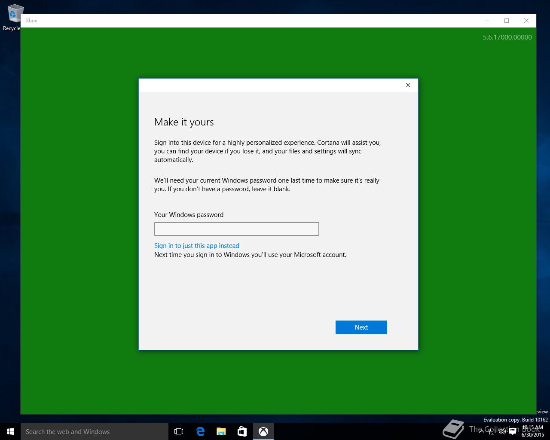The width and height of the screenshot is (550, 440).
Task: Open File Explorer from the taskbar
Action: 221,431
